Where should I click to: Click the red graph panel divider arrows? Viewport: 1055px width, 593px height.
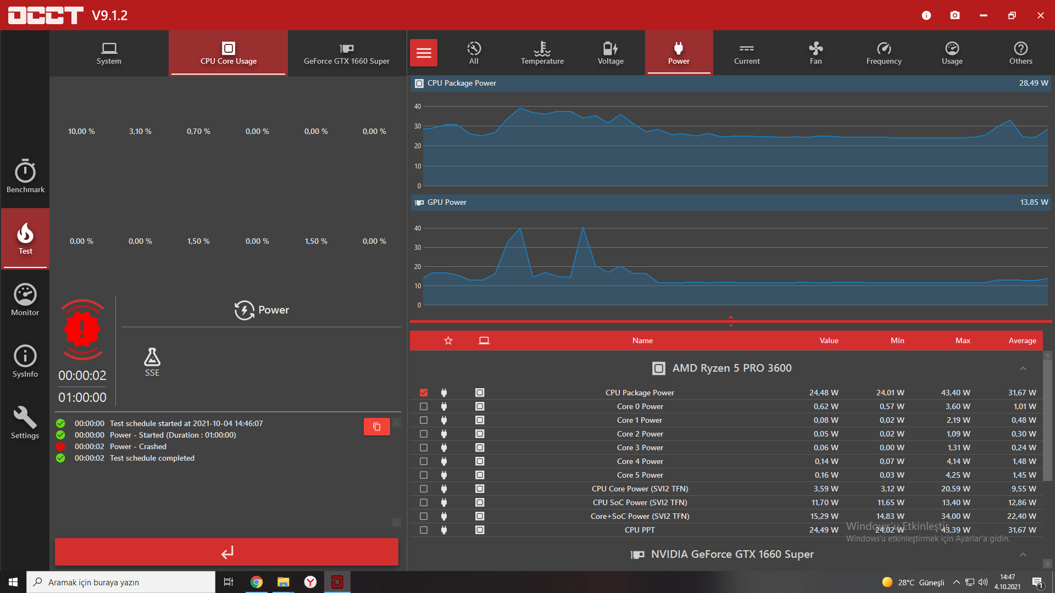pos(730,321)
